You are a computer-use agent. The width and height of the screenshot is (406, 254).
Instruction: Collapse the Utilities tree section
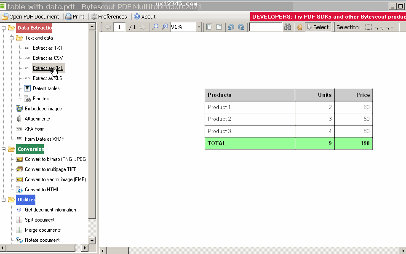pyautogui.click(x=4, y=200)
